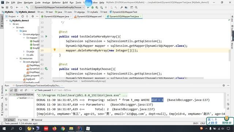Click testDeleteMoreByArray() in editor breadcrumb
The width and height of the screenshot is (234, 132).
(x=94, y=81)
